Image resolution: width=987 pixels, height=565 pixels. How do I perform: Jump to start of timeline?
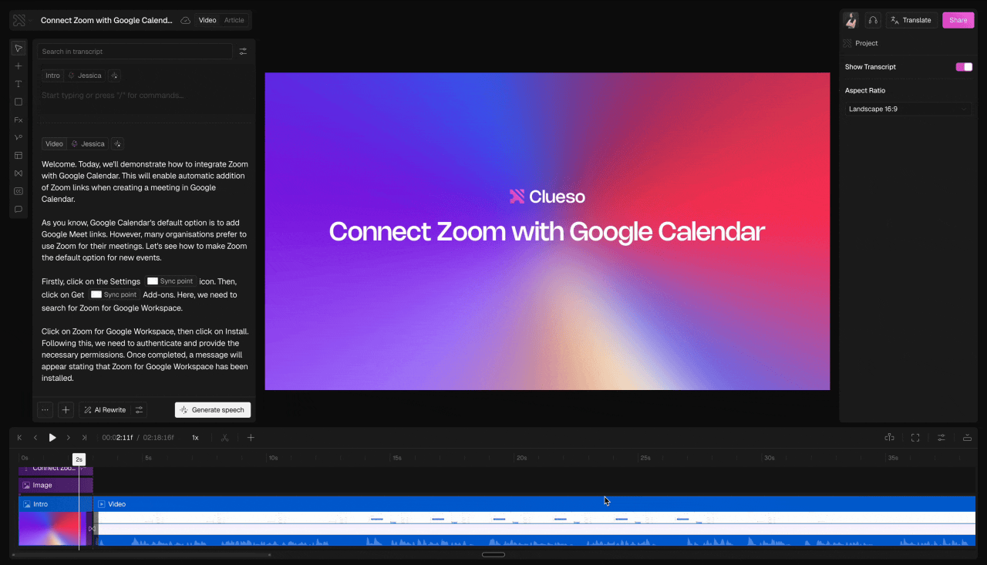pos(20,438)
